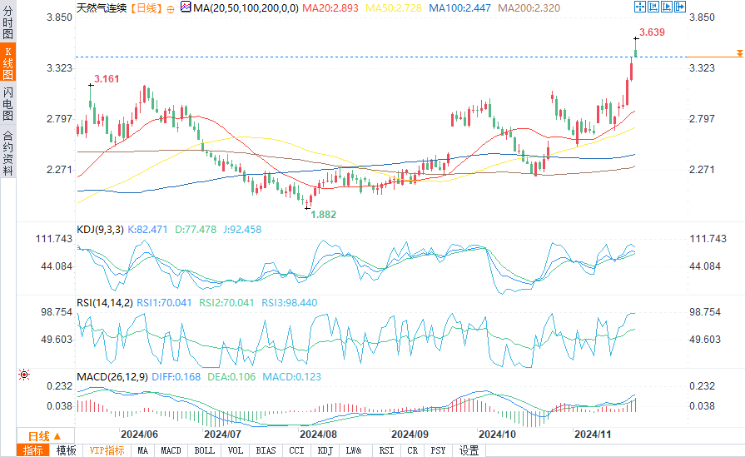Screen dimensions: 745x457
Task: Toggle the BOLL indicator in bottom bar
Action: [204, 450]
